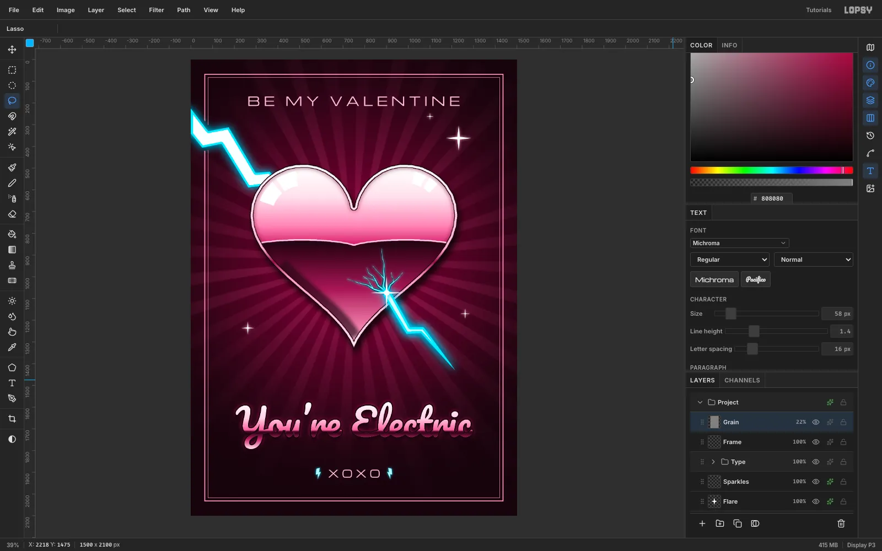Click the Letter spacing value field

coord(837,349)
